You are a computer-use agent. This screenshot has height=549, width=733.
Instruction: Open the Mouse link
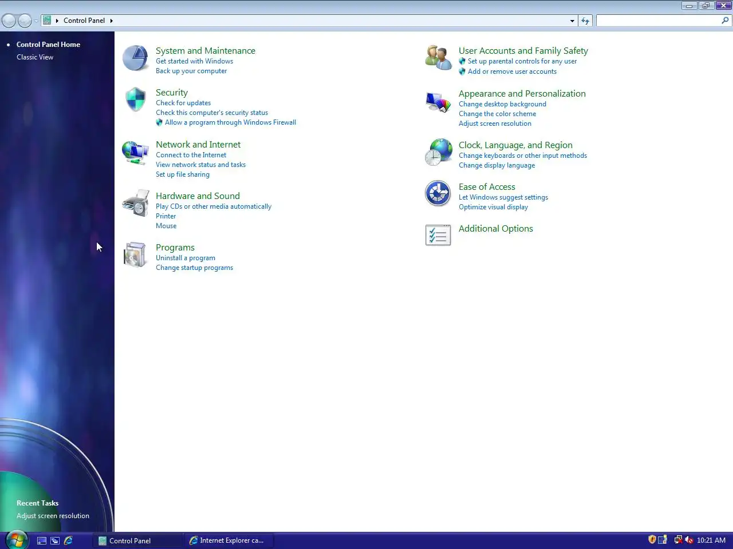[166, 226]
